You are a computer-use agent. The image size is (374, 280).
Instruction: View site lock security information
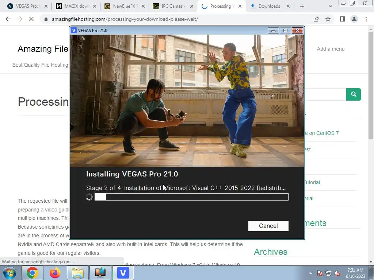pyautogui.click(x=46, y=19)
